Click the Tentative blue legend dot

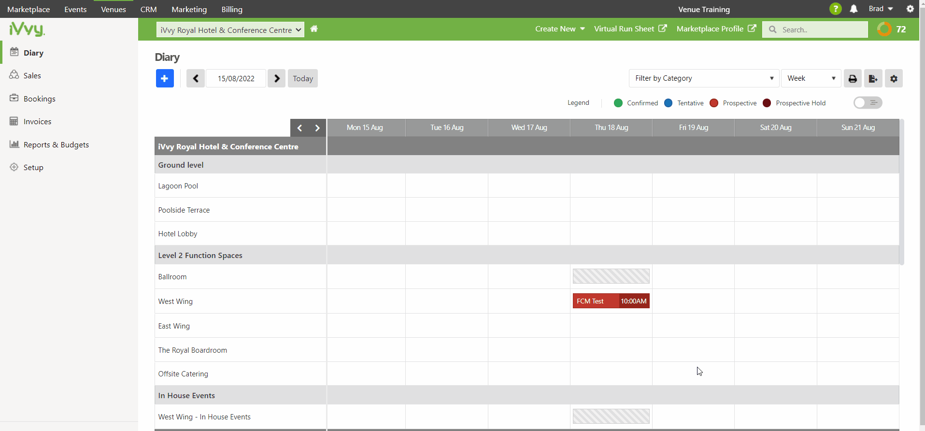[x=669, y=103]
